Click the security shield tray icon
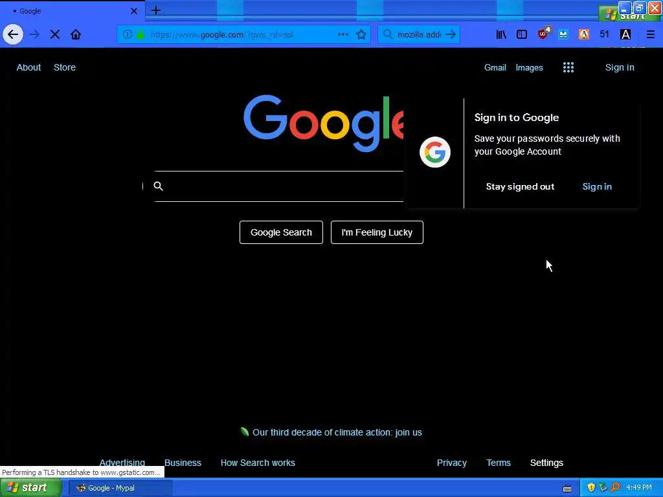The image size is (663, 497). pos(591,487)
